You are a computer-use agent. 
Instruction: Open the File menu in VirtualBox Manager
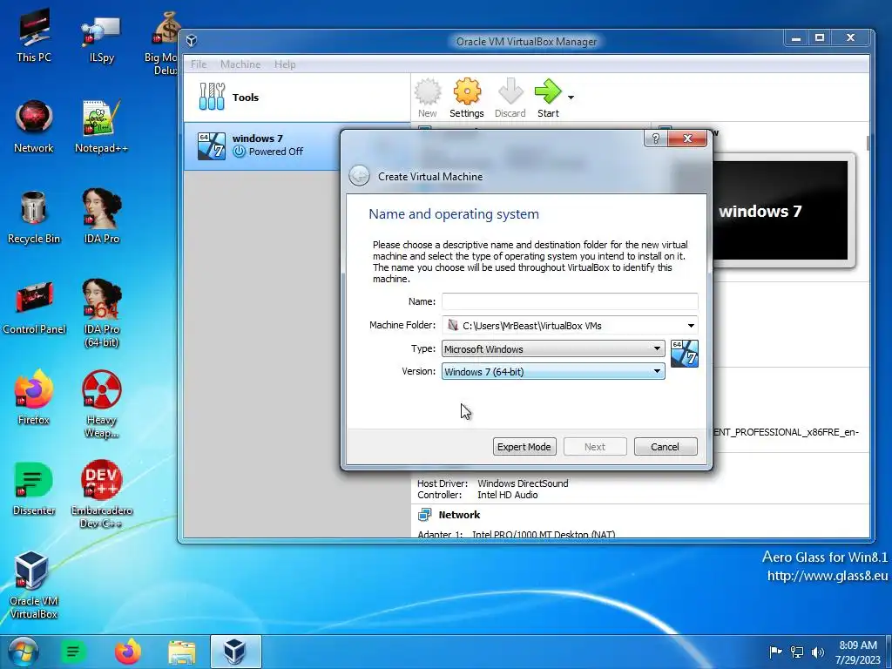click(x=199, y=64)
